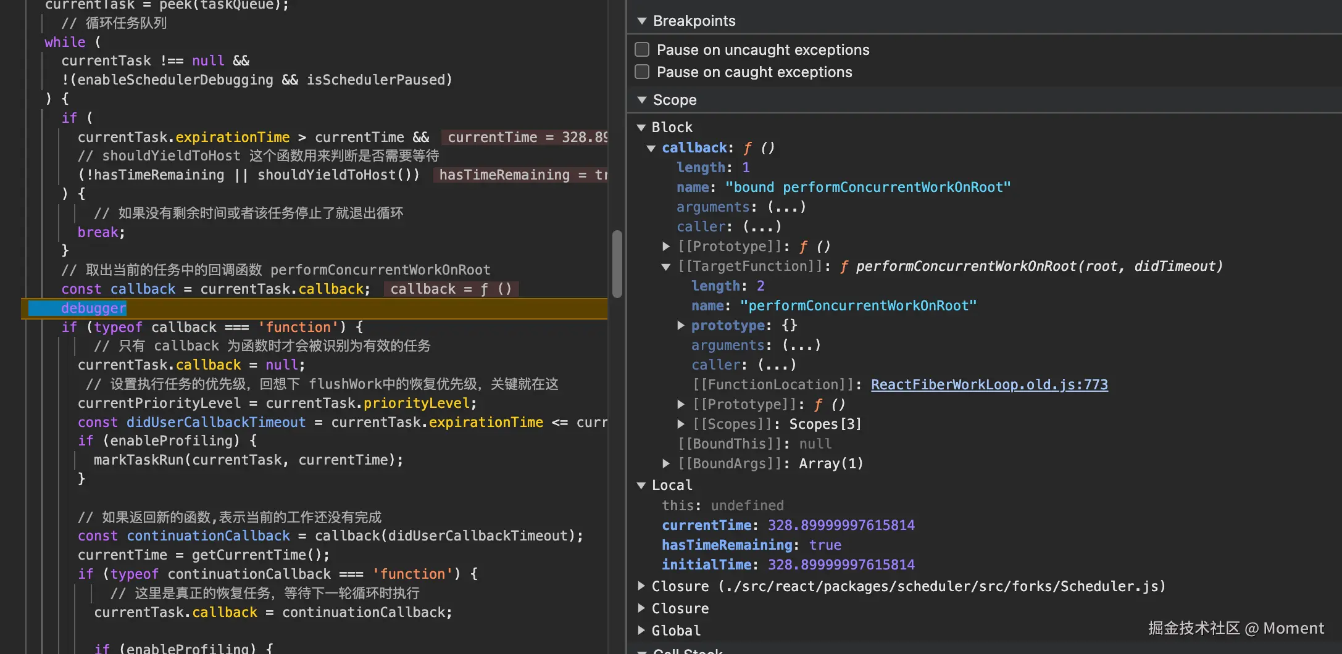
Task: Enable Pause on caught exceptions checkbox
Action: click(642, 72)
